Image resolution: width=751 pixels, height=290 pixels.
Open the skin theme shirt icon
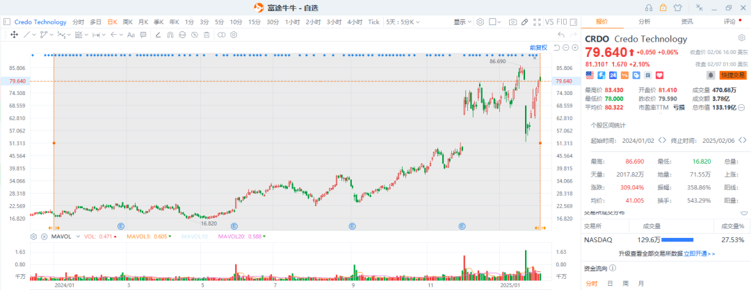(677, 7)
